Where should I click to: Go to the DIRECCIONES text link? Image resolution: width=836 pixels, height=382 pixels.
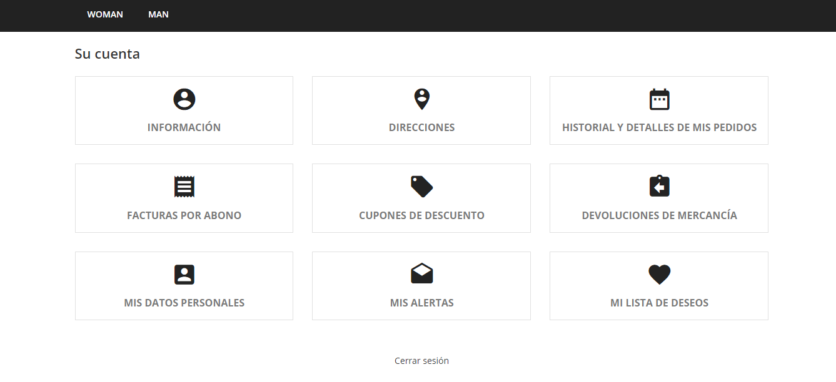(421, 127)
